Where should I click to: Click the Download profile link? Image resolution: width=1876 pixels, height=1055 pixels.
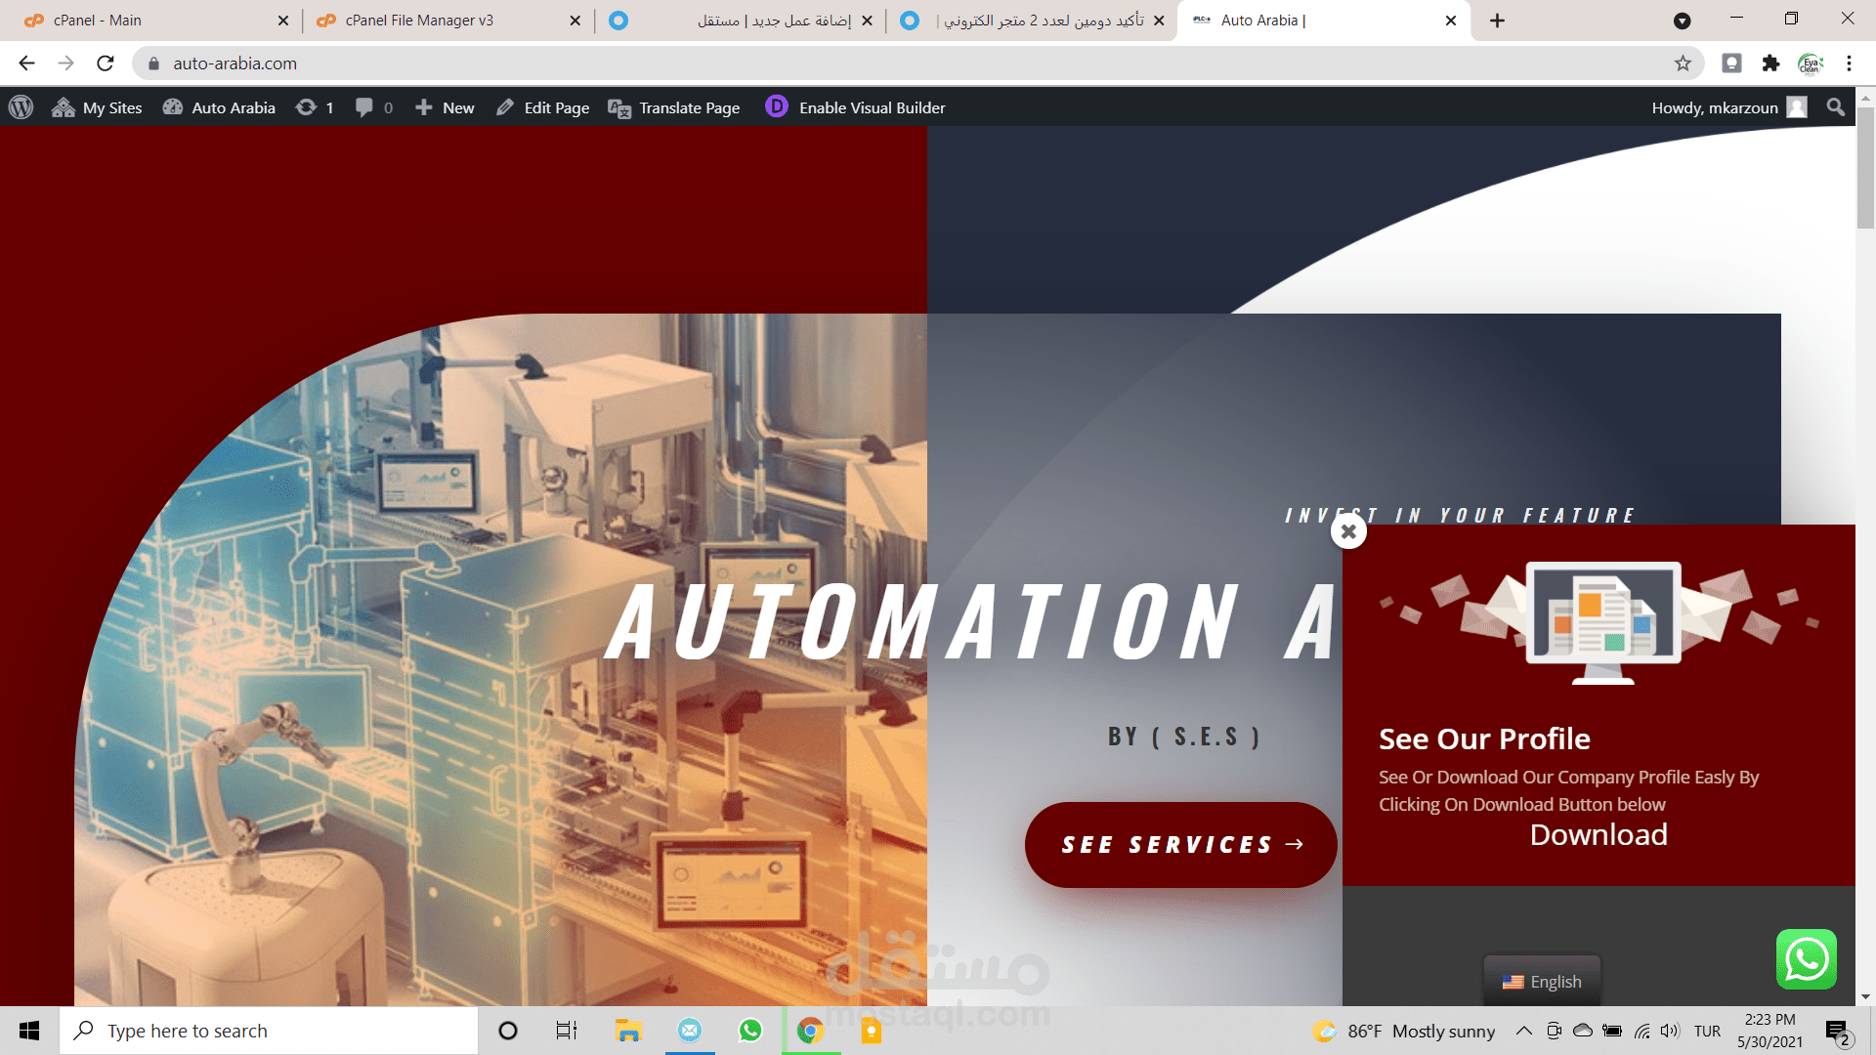tap(1599, 835)
